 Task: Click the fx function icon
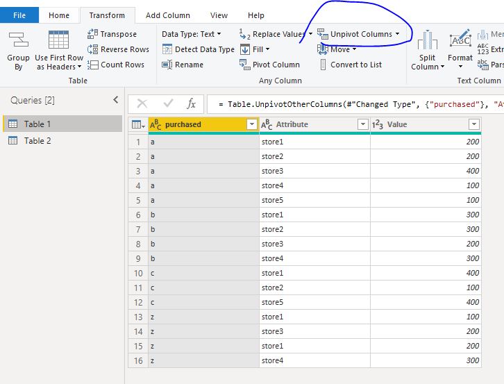[191, 103]
